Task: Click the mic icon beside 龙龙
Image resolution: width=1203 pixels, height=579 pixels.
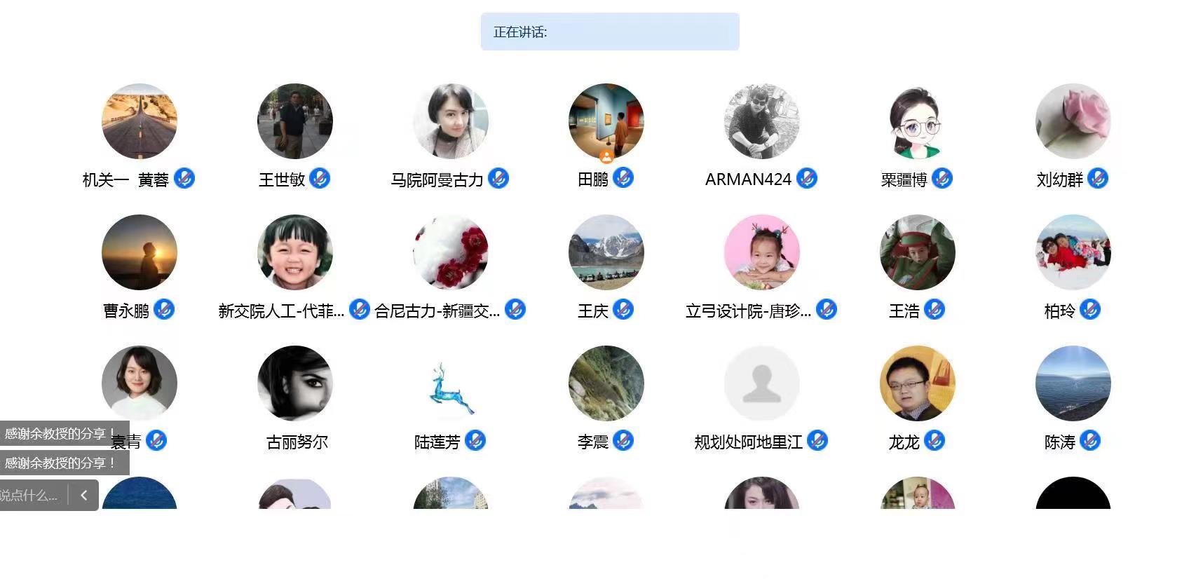Action: [x=934, y=440]
